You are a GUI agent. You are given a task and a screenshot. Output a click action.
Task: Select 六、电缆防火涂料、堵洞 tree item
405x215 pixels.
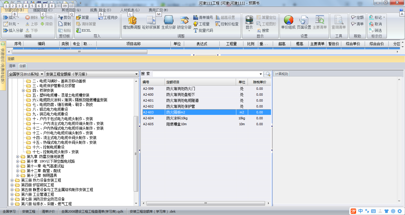[x=70, y=100]
